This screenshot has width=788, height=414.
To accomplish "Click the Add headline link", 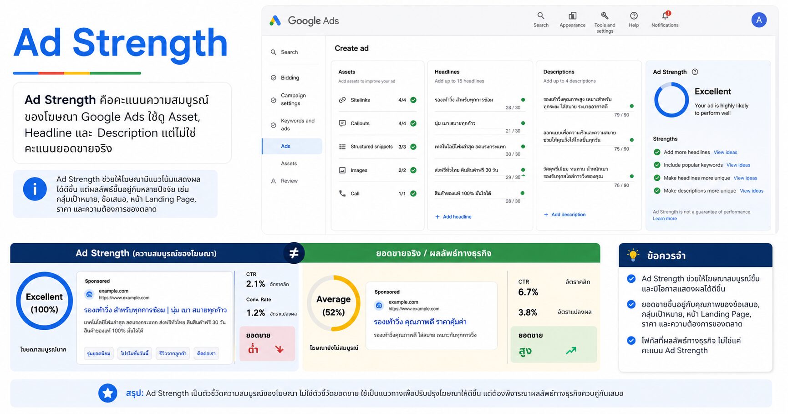I will click(x=453, y=217).
